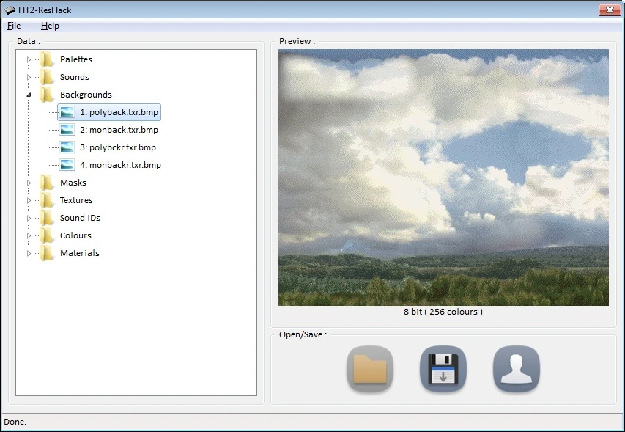625x432 pixels.
Task: Click the Colours folder icon
Action: [47, 235]
